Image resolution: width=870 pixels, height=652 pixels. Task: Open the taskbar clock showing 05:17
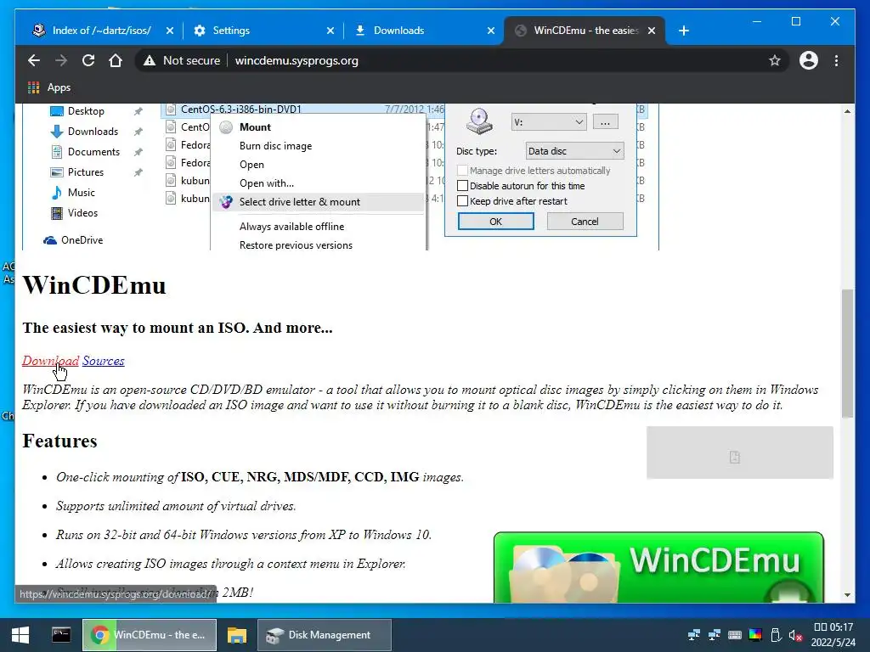833,635
